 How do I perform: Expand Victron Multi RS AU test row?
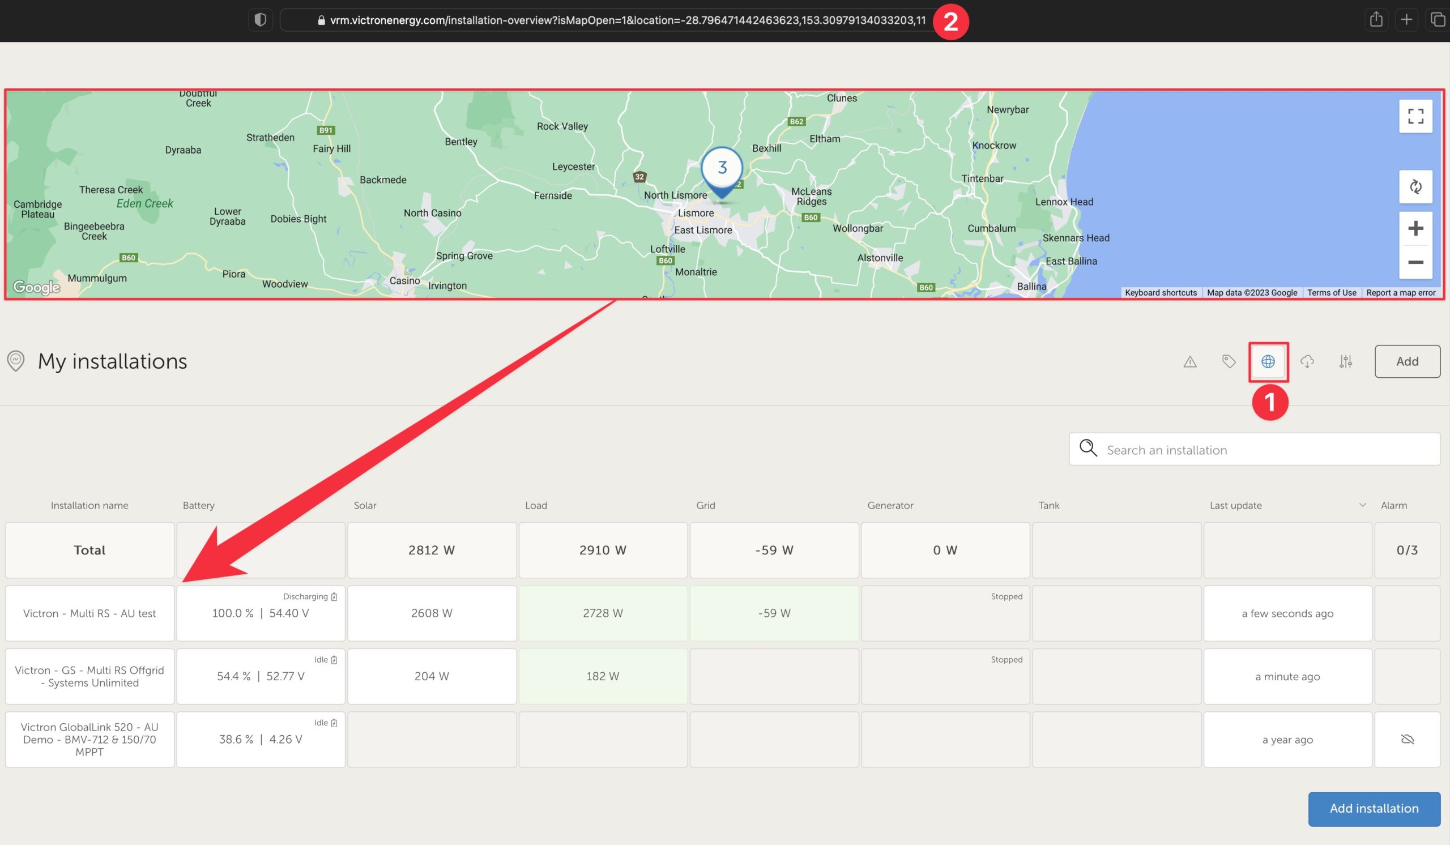click(88, 613)
